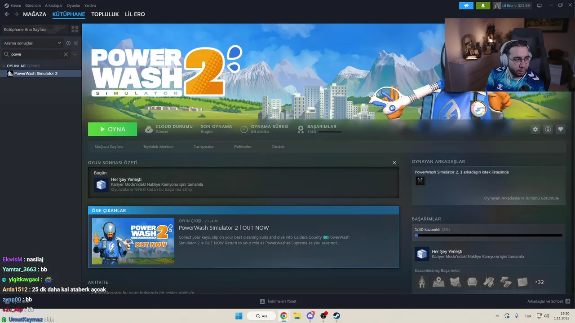575x323 pixels.
Task: Open game settings gear icon
Action: 535,129
